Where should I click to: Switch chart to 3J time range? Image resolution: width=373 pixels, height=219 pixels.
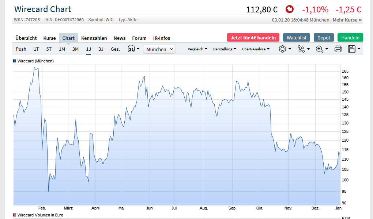(x=101, y=49)
